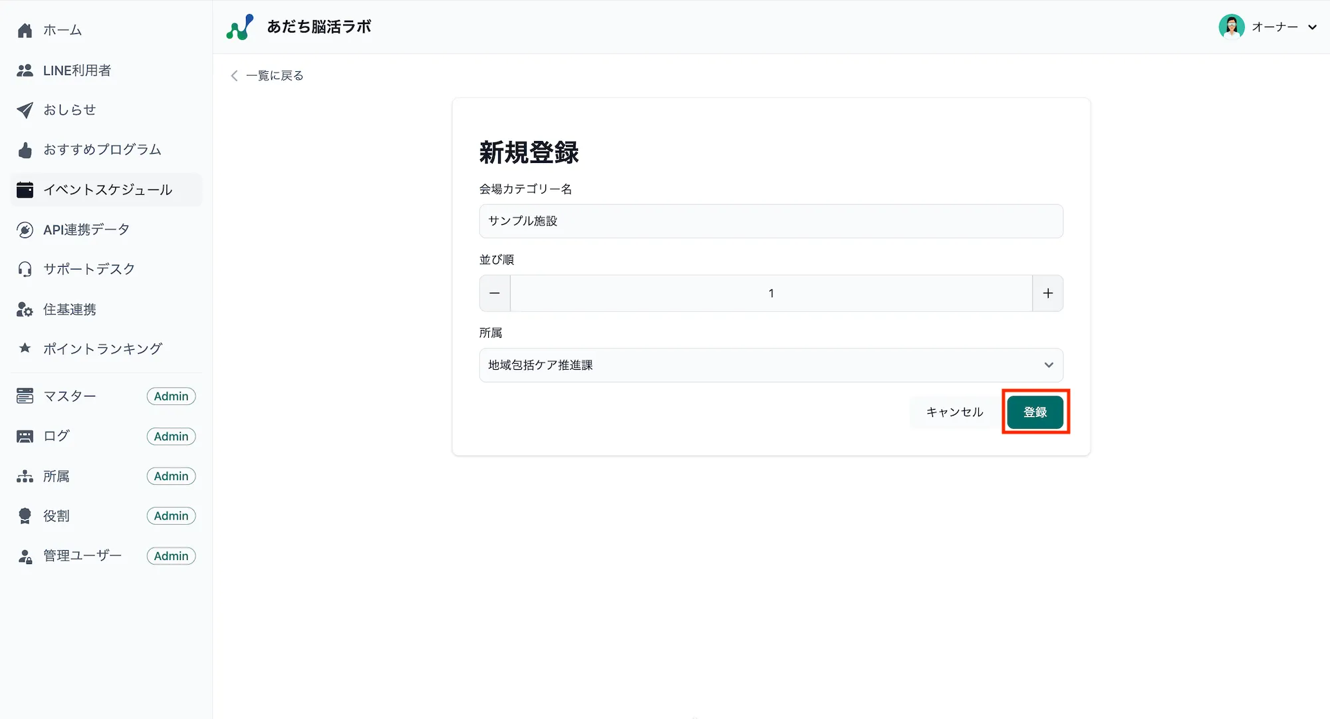The width and height of the screenshot is (1330, 719).
Task: Click the おしらせ paper plane icon
Action: [x=25, y=110]
